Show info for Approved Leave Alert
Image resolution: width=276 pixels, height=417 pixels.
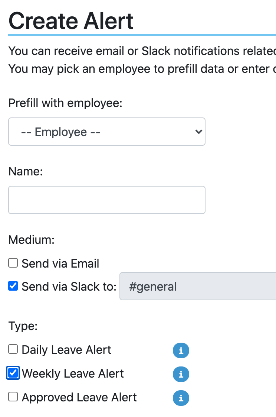coord(181,398)
